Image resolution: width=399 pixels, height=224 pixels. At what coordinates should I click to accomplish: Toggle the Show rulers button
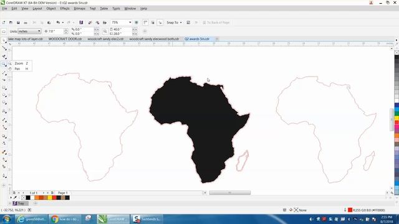pos(145,22)
